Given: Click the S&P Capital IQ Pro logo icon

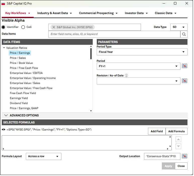Looking at the screenshot, I should click(3, 4).
